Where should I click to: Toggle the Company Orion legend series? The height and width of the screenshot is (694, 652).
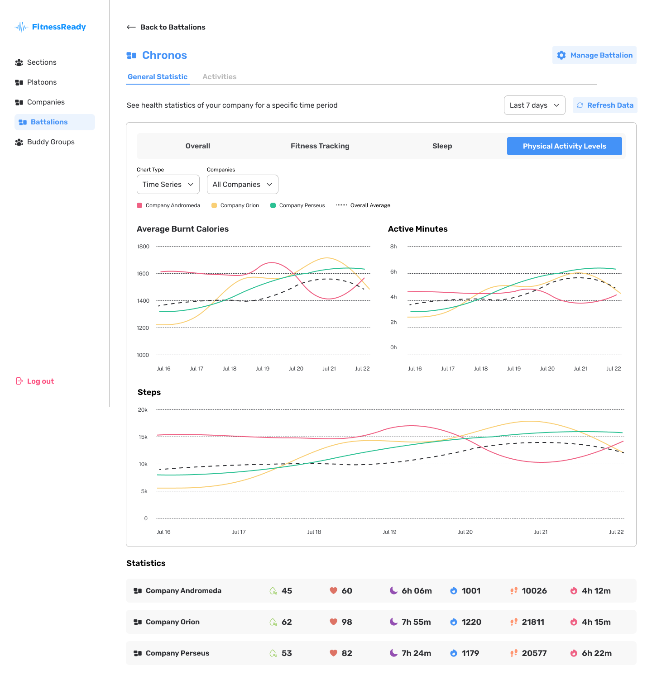tap(235, 205)
